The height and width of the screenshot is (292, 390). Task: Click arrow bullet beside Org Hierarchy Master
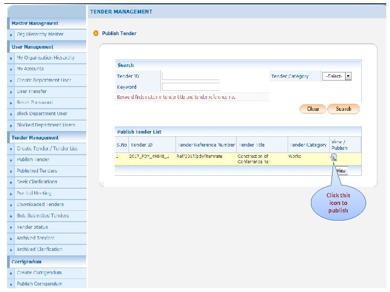point(11,35)
